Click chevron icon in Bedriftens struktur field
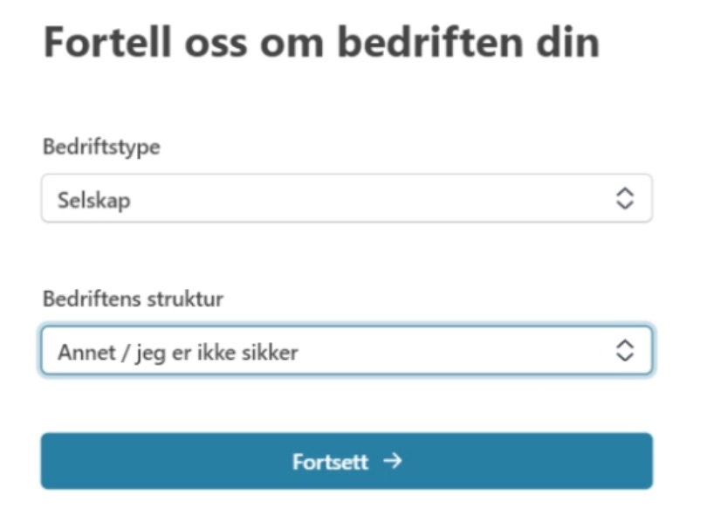 (x=624, y=351)
